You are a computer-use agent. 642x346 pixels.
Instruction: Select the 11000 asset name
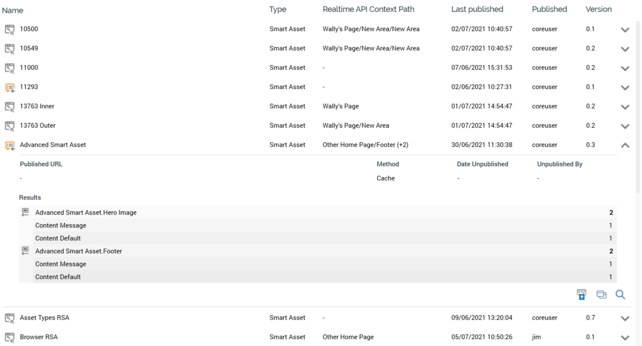[29, 68]
